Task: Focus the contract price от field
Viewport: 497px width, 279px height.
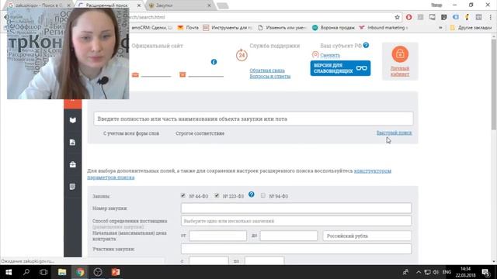Action: click(217, 236)
